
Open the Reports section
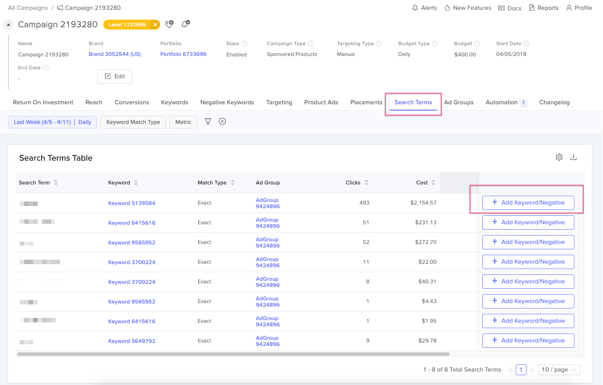tap(544, 8)
